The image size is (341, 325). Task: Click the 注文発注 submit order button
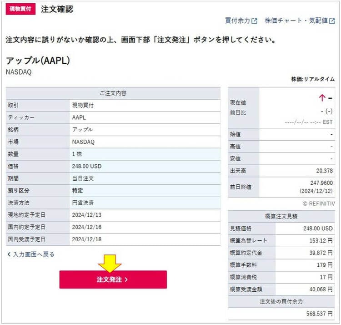(113, 279)
